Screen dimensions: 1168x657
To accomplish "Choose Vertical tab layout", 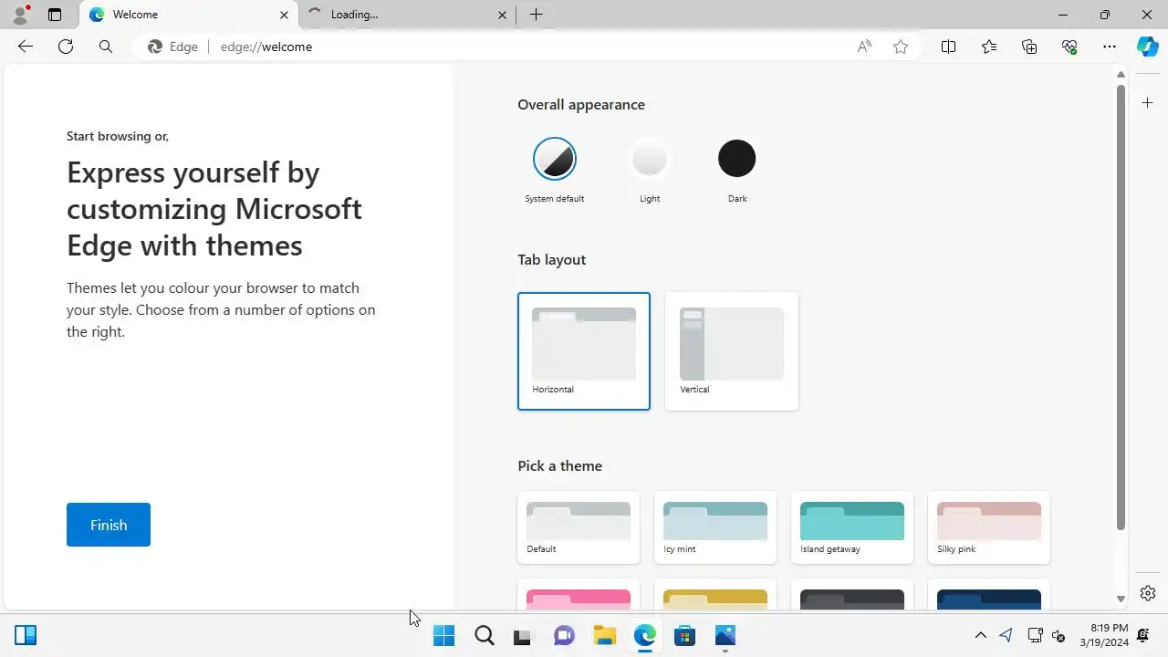I will (732, 351).
